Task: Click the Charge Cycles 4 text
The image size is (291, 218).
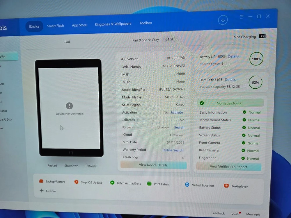Action: [211, 64]
